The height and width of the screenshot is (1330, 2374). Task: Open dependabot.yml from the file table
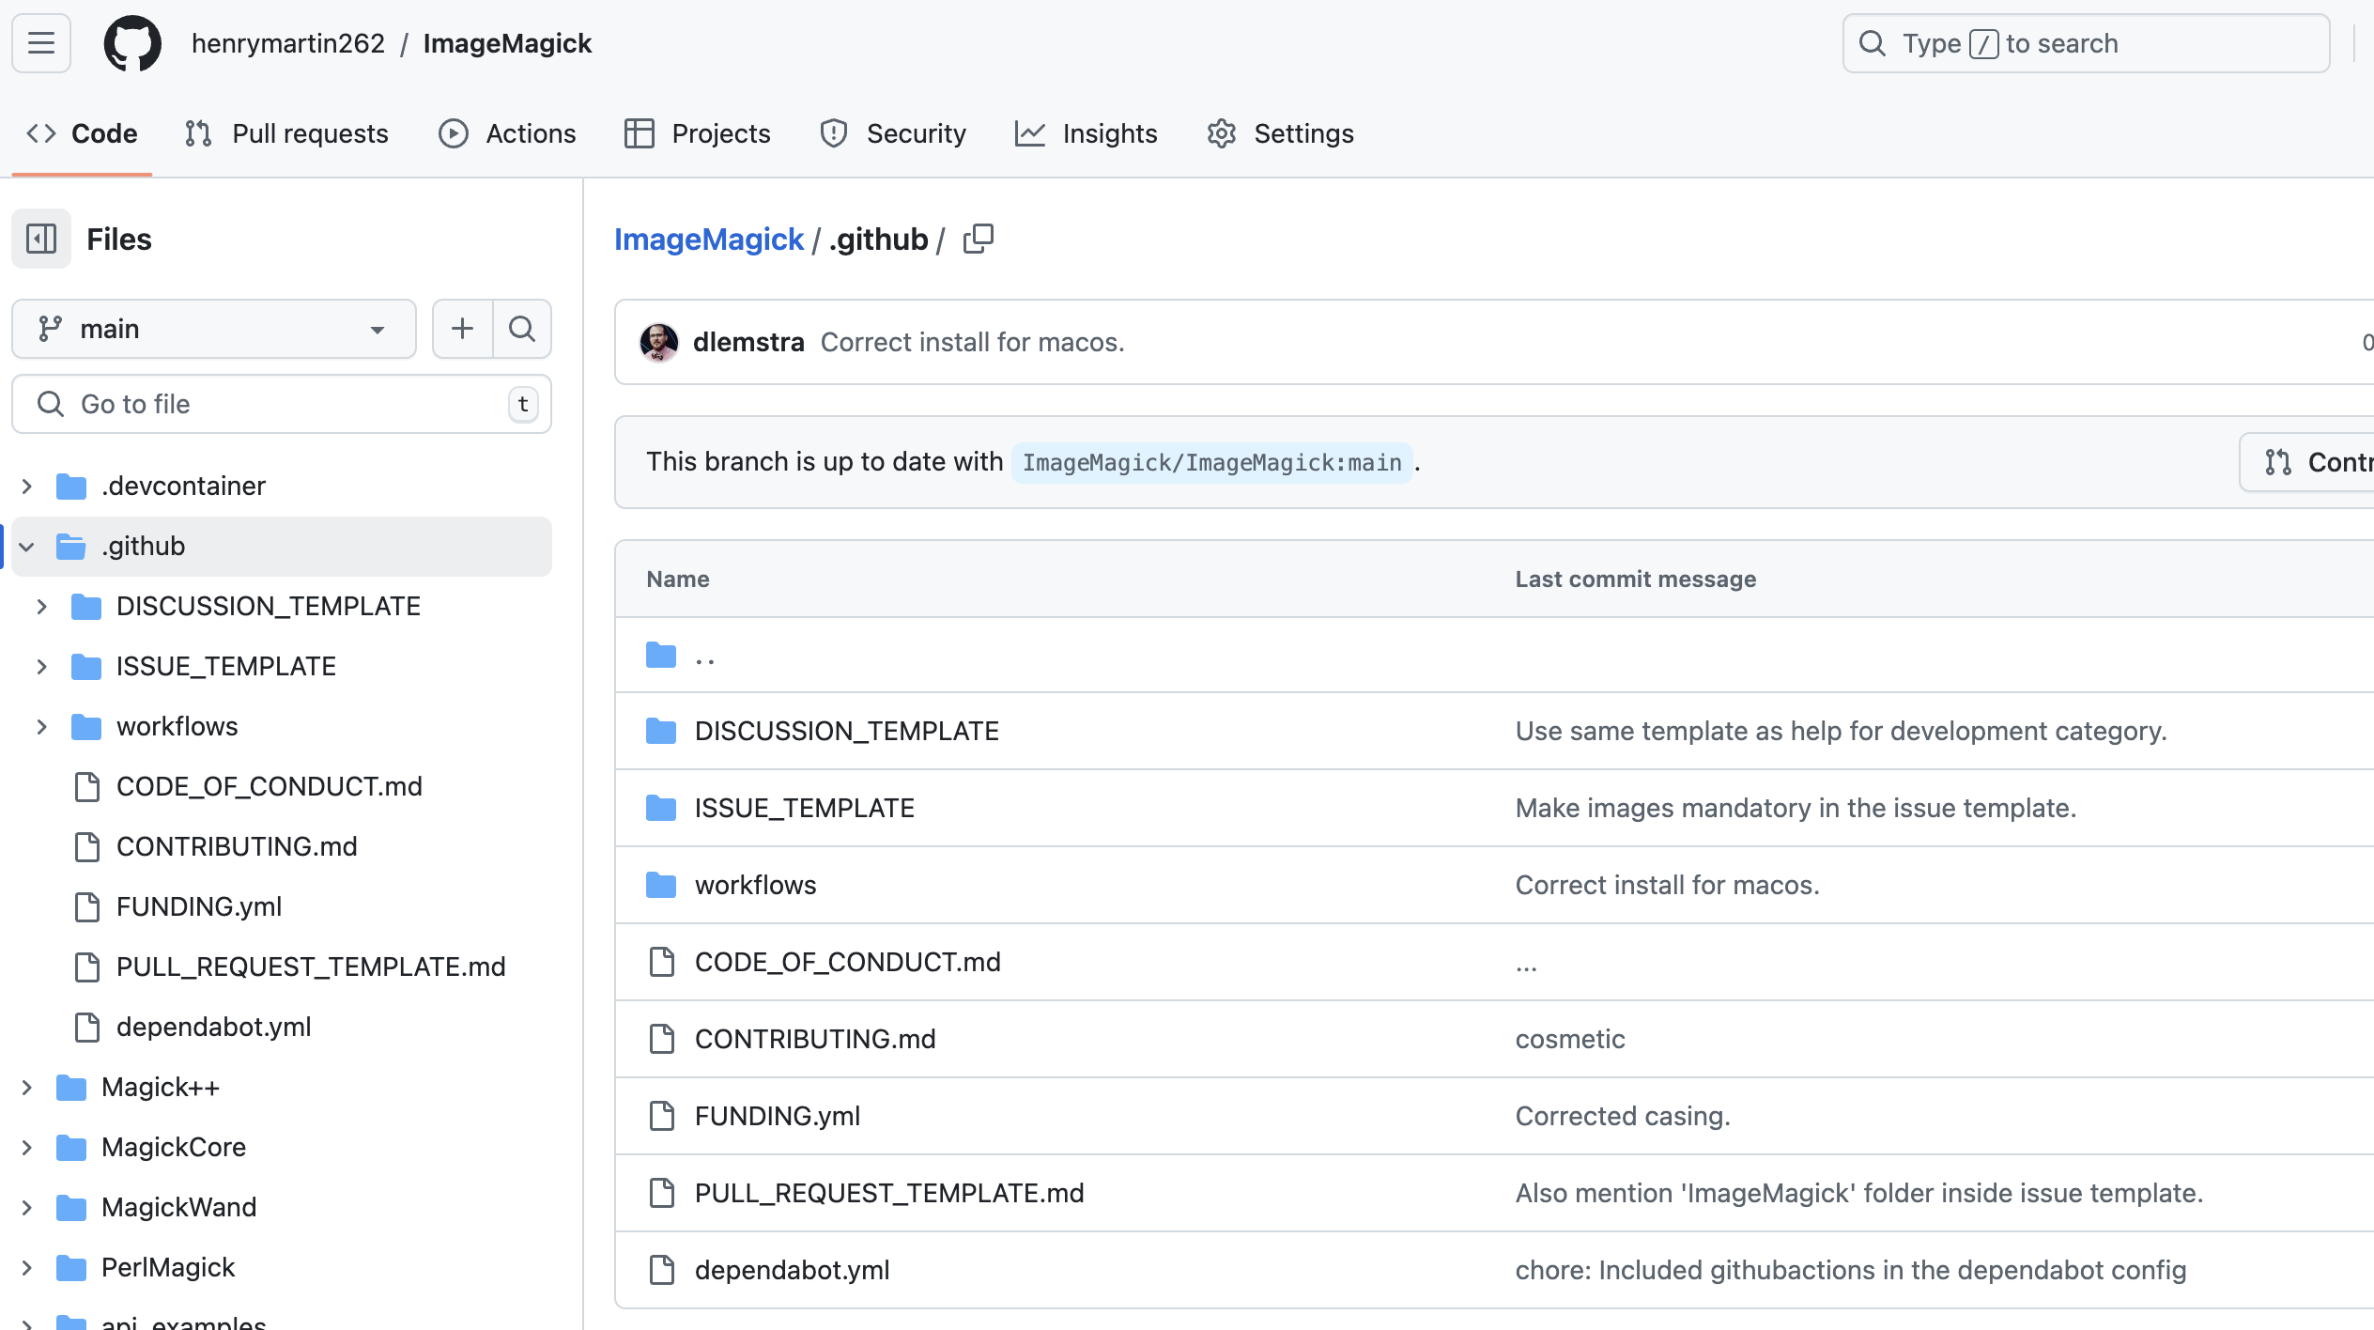tap(792, 1270)
